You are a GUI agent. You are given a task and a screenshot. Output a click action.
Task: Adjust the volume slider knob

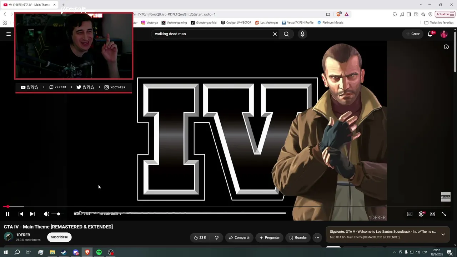tap(59, 214)
